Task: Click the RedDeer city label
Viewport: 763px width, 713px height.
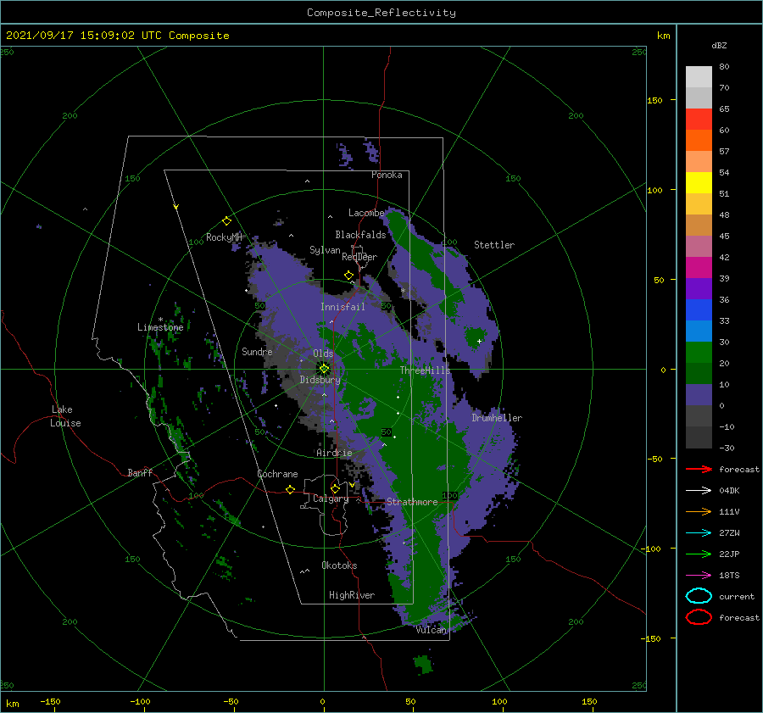Action: [359, 257]
